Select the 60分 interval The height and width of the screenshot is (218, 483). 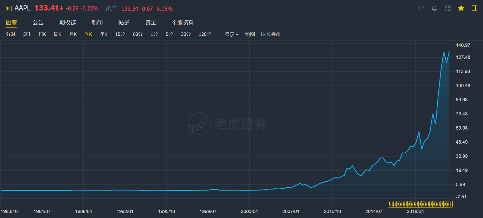[x=138, y=34]
